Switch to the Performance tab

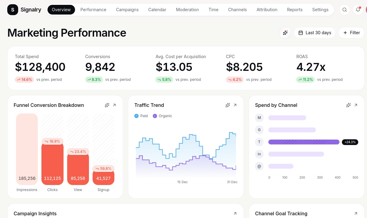click(x=93, y=10)
